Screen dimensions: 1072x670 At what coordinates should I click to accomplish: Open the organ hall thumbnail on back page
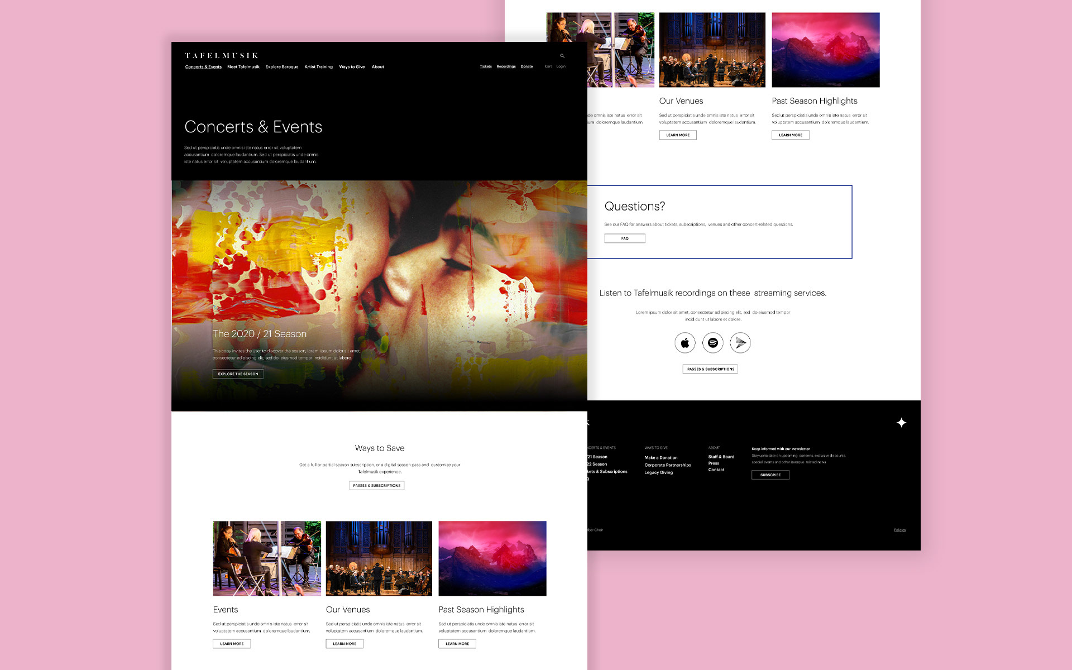[x=712, y=50]
